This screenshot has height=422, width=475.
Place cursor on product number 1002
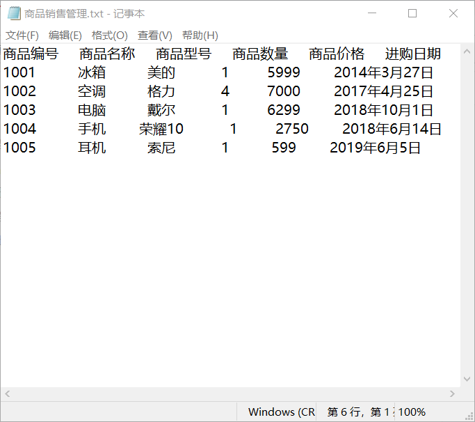tap(19, 91)
